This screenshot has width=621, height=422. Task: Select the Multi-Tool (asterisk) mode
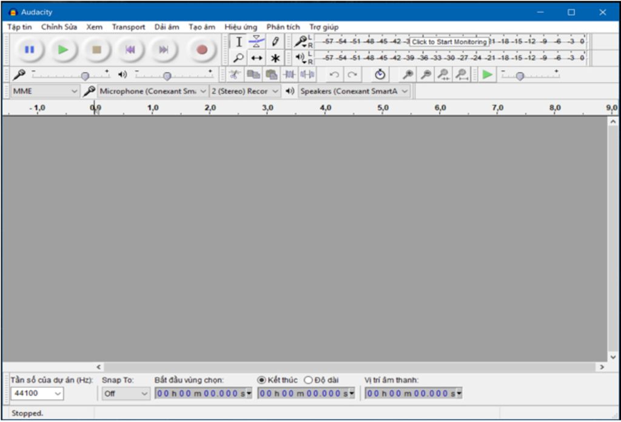(275, 58)
